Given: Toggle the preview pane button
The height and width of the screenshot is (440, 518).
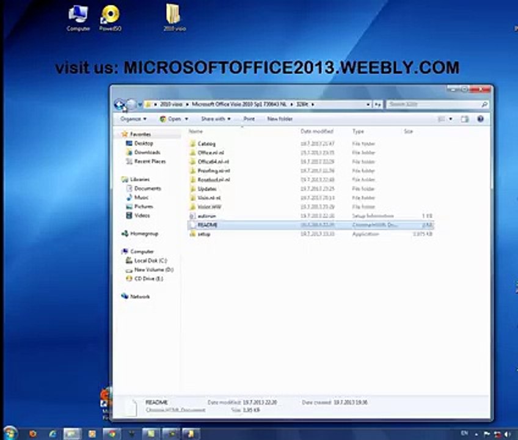Looking at the screenshot, I should [x=465, y=119].
